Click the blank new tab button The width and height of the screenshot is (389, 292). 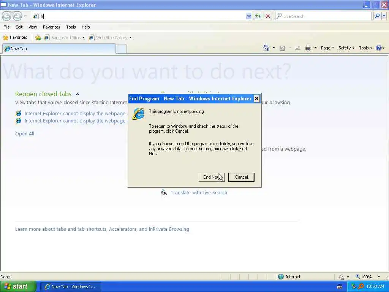click(x=121, y=49)
